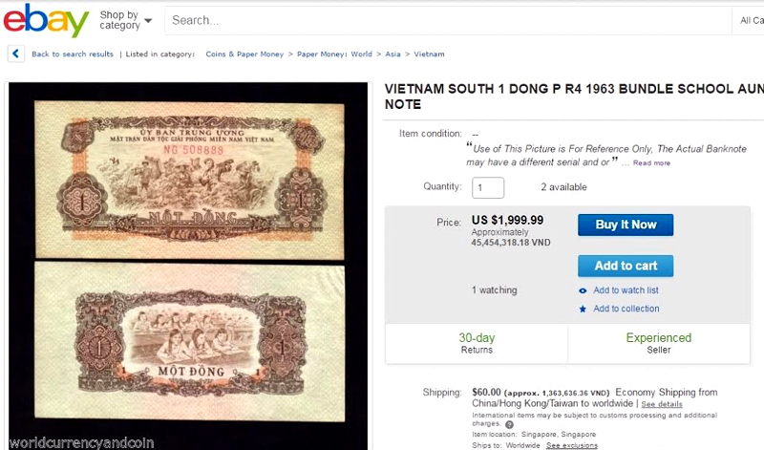Open the Asia category breadcrumb

[x=394, y=54]
